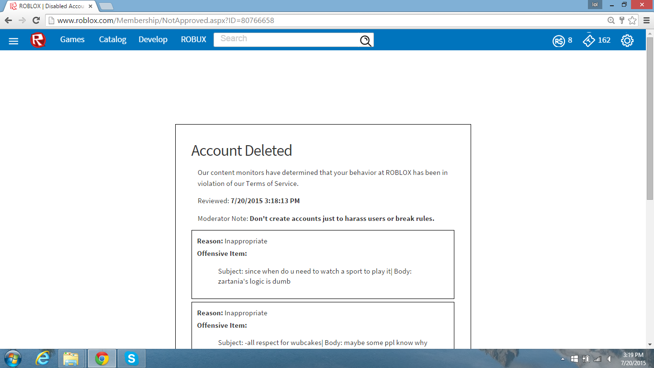The image size is (654, 368).
Task: Open the Games section
Action: (x=72, y=40)
